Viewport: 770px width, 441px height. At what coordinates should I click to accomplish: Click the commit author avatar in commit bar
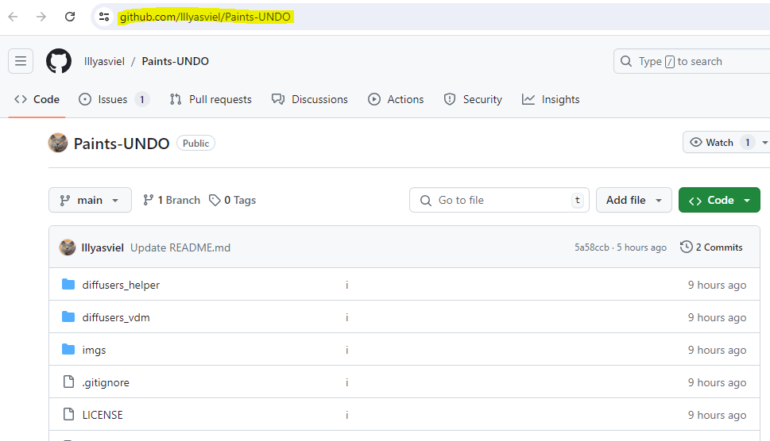(68, 247)
